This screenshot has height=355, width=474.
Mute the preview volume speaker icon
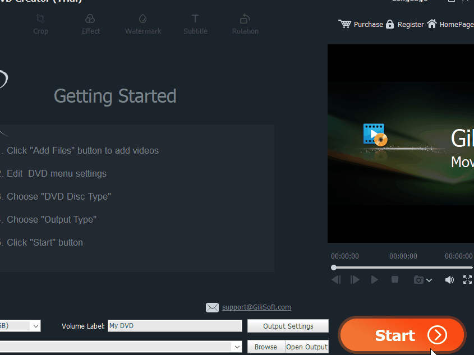[449, 280]
